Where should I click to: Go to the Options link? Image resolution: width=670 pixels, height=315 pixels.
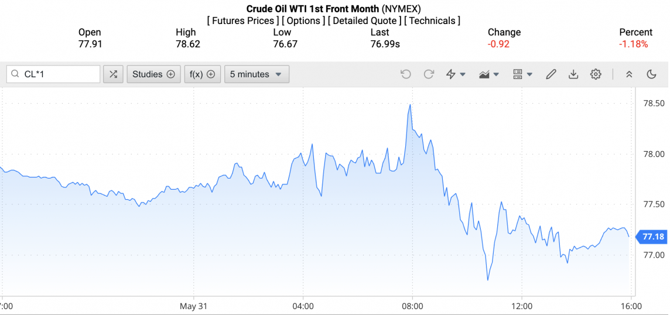point(303,21)
